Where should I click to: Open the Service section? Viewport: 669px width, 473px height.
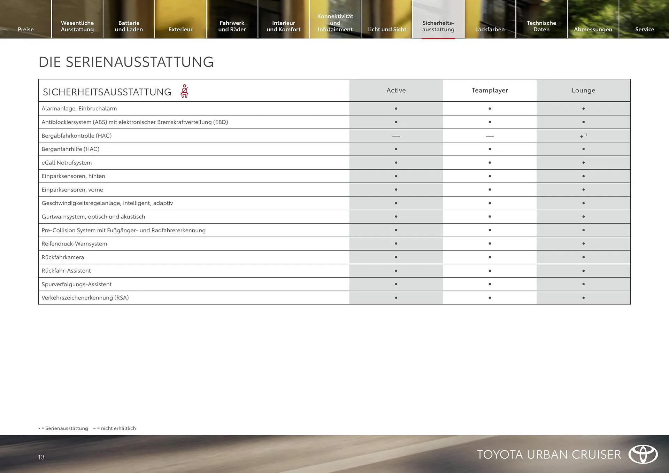pos(644,29)
